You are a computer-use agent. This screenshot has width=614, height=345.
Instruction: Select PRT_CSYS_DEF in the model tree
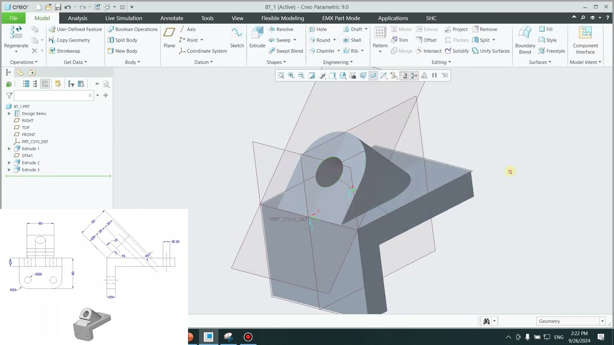(35, 142)
